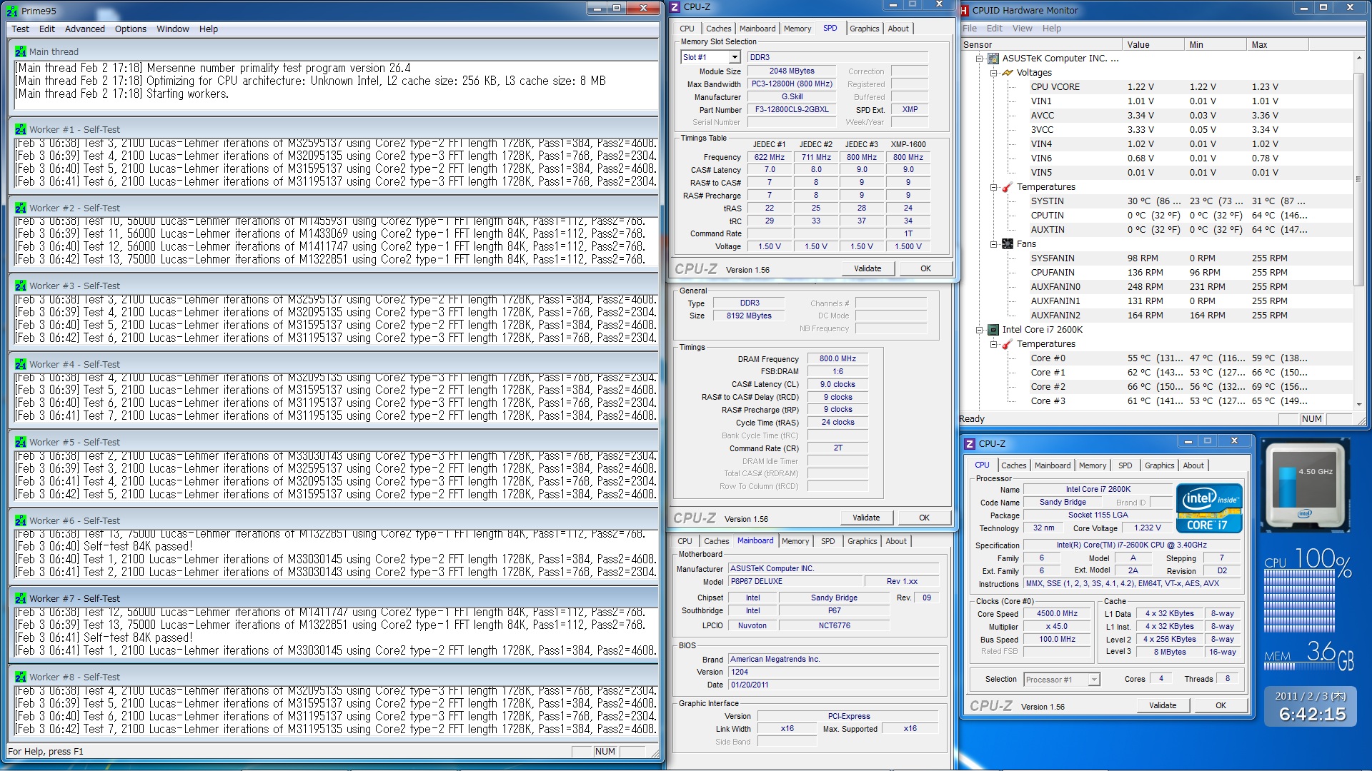Click the Part Number F3-12800CL9-2GBXL field
Image resolution: width=1372 pixels, height=771 pixels.
[x=792, y=110]
